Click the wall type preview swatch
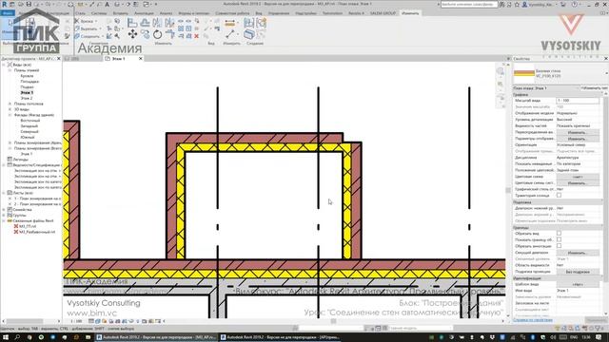Screen dimensions: 609x342 pos(524,73)
